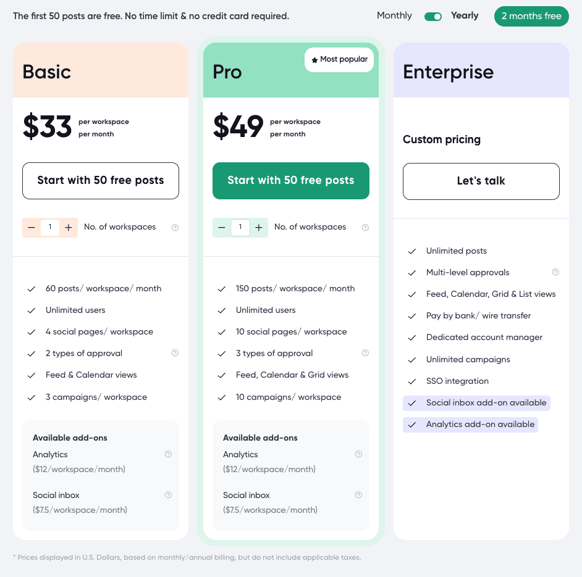Click the 2 months free badge
The image size is (582, 577).
click(531, 16)
